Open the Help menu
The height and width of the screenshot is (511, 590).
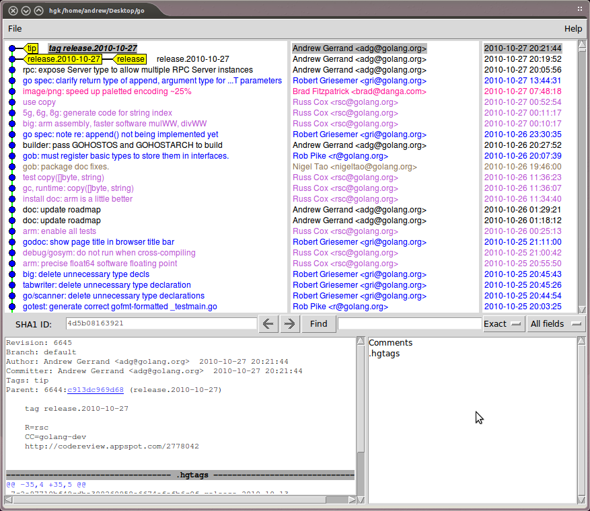573,28
